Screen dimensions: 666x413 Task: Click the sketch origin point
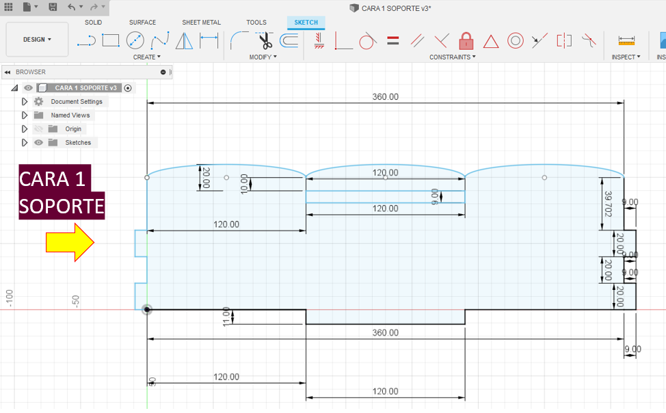pyautogui.click(x=147, y=309)
